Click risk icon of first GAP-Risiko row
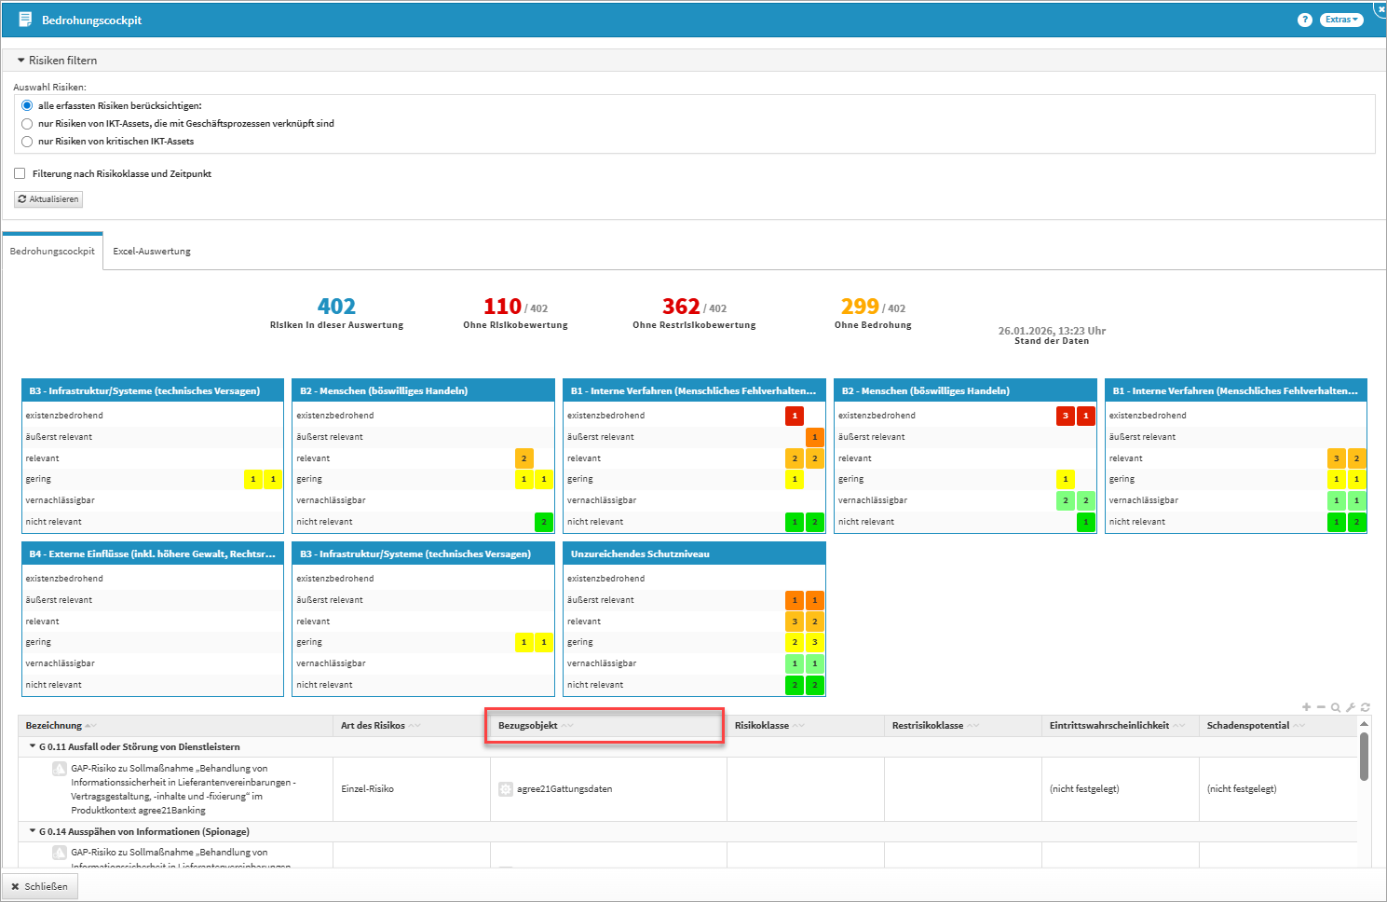Image resolution: width=1387 pixels, height=902 pixels. [x=60, y=769]
